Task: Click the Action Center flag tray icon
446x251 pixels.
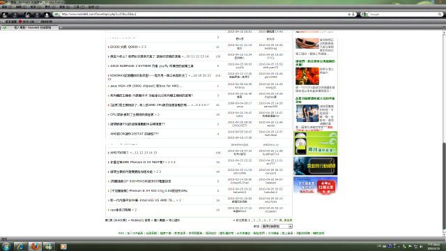Action: tap(410, 246)
